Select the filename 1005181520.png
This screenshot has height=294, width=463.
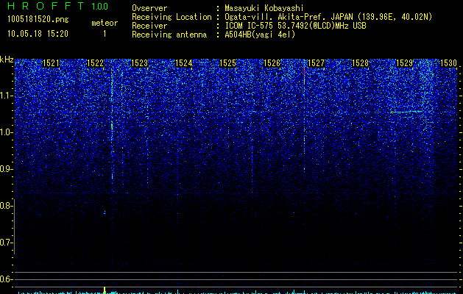pos(38,19)
